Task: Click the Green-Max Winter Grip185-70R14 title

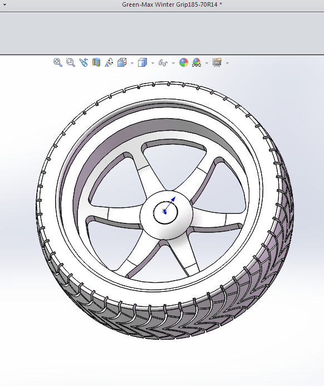Action: tap(169, 4)
